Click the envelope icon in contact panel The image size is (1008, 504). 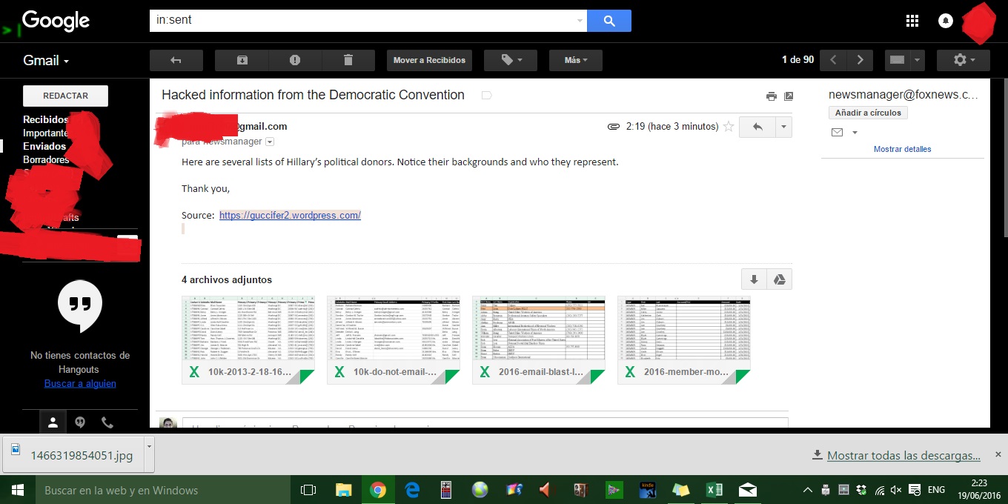tap(837, 133)
